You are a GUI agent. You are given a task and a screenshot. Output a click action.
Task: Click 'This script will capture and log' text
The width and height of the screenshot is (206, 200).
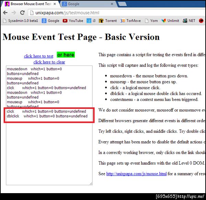(x=148, y=65)
